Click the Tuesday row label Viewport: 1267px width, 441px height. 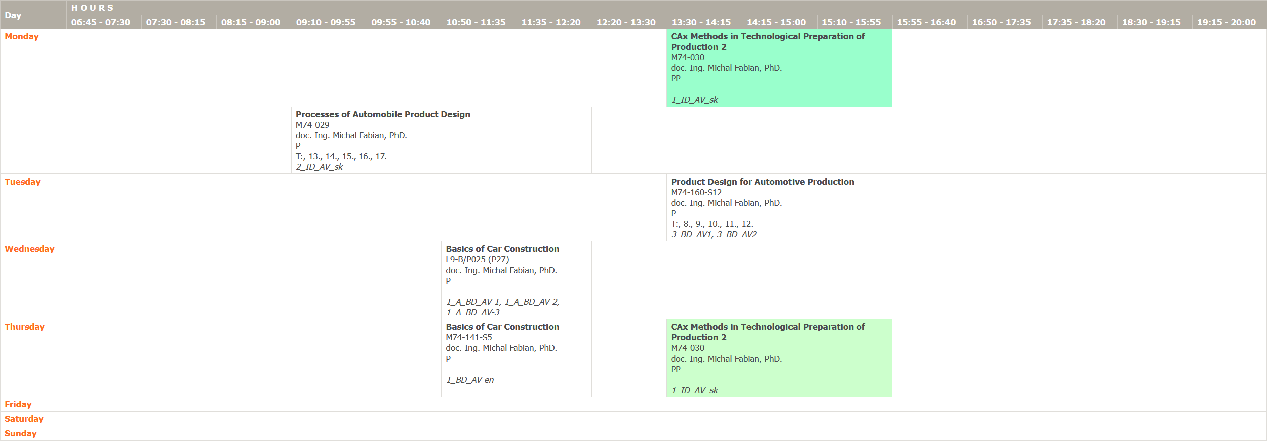[23, 182]
